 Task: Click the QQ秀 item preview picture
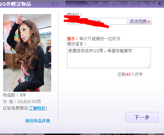coord(27,53)
